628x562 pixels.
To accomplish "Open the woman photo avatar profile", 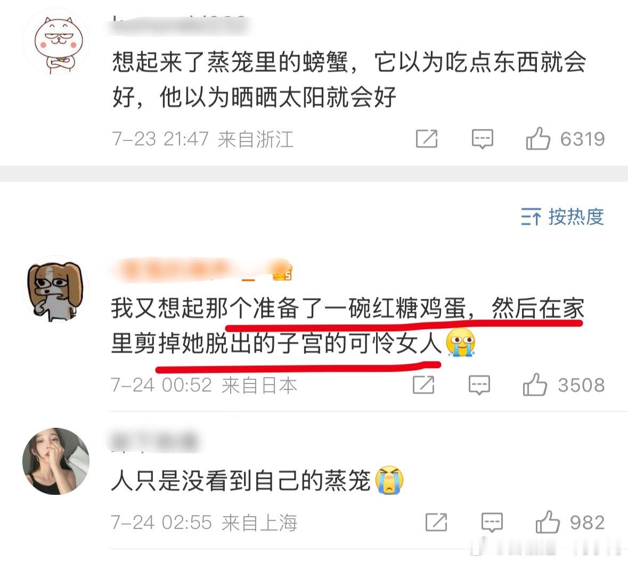I will tap(56, 461).
